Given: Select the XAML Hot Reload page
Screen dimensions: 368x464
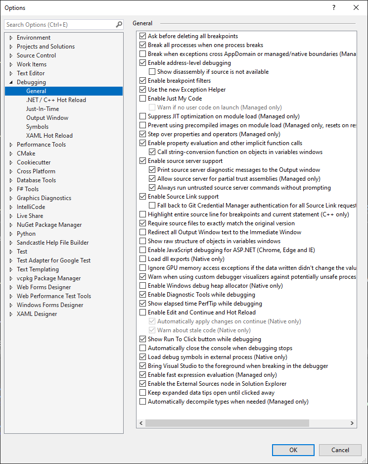Looking at the screenshot, I should tap(49, 136).
